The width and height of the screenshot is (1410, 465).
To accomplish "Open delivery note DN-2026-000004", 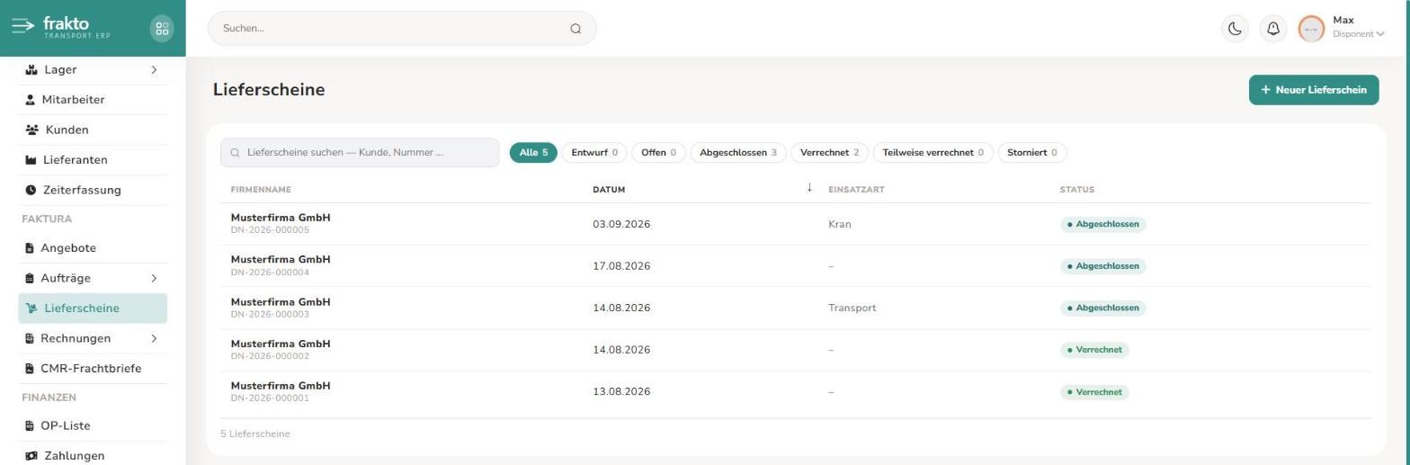I will click(796, 266).
